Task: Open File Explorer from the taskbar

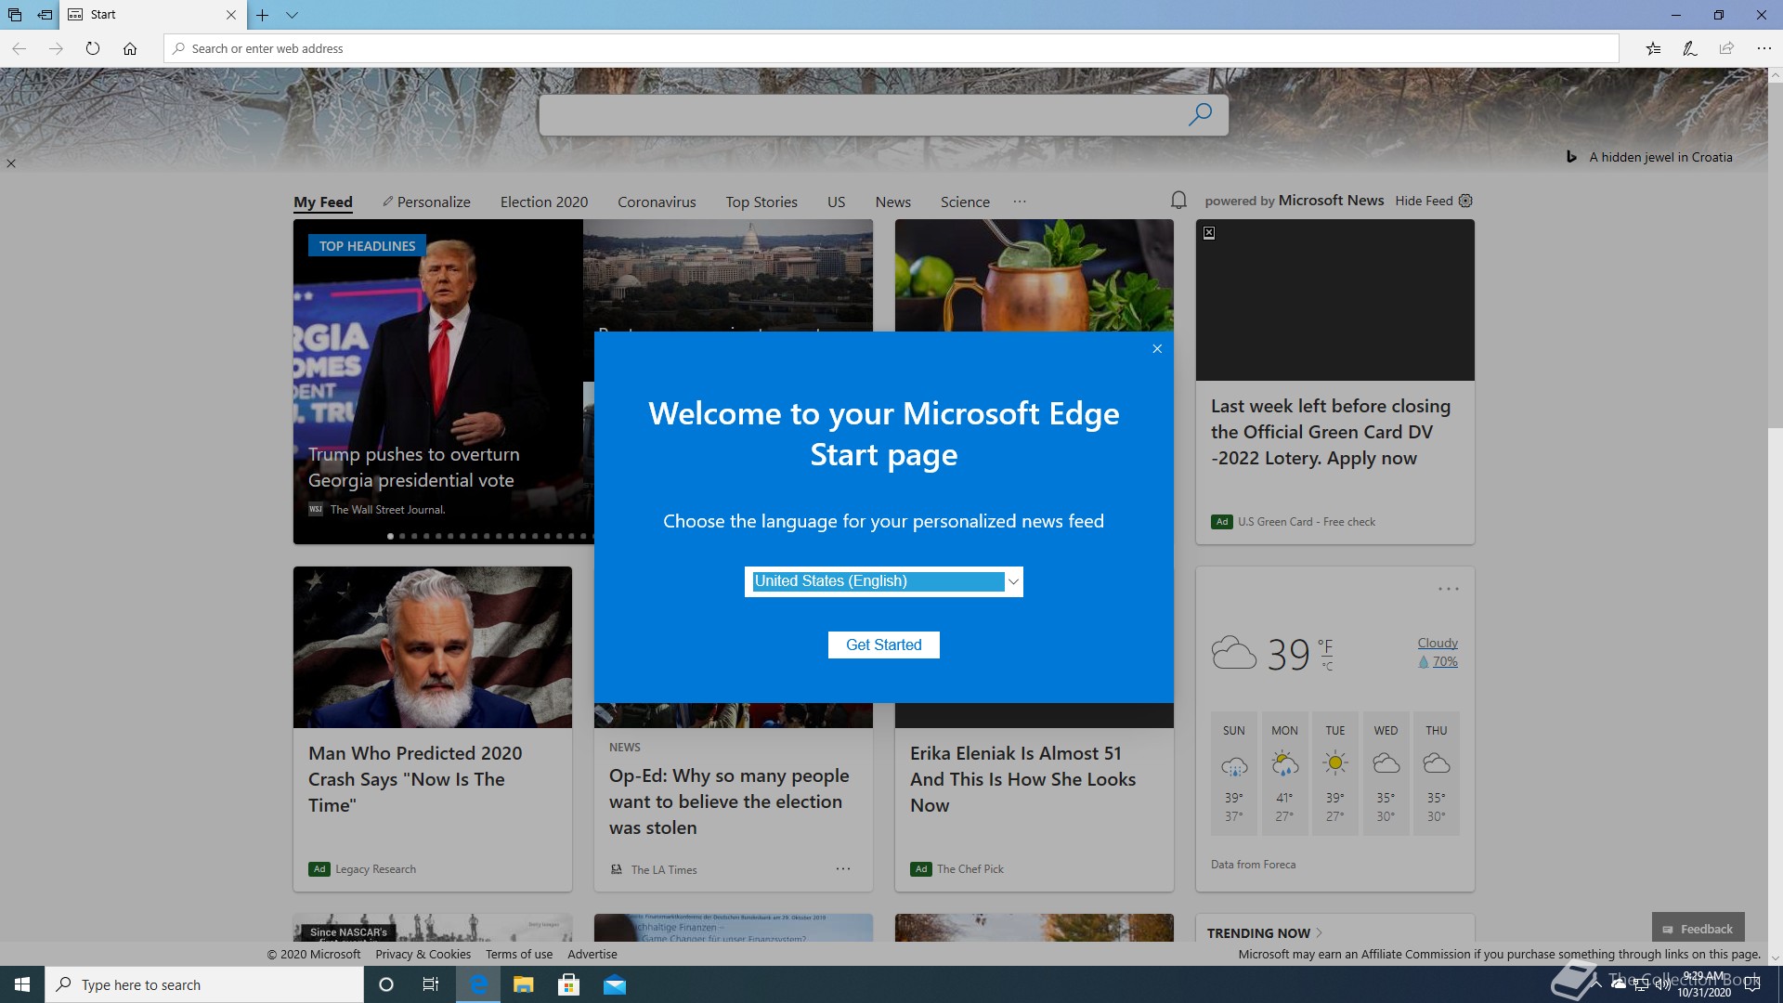Action: pos(524,984)
